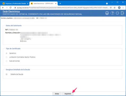Click the padlock site info icon
This screenshot has height=96, width=126.
pos(15,8)
